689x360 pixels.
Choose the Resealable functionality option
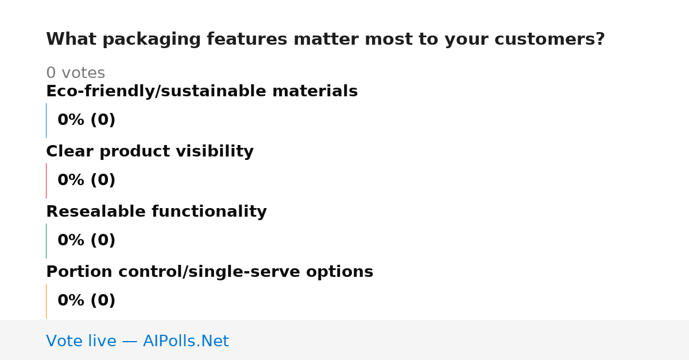(x=156, y=212)
